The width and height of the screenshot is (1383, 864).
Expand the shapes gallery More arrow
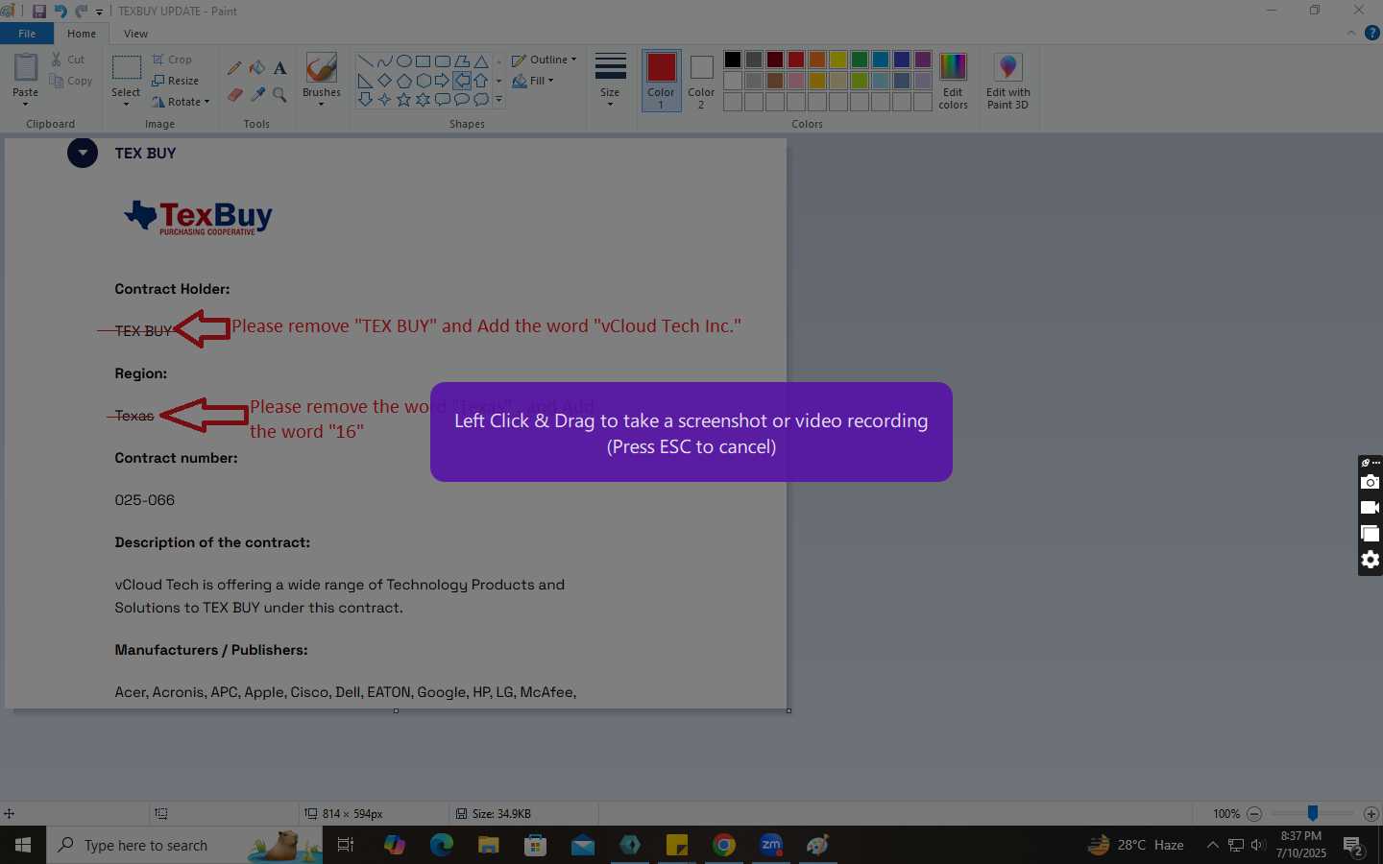pyautogui.click(x=498, y=100)
